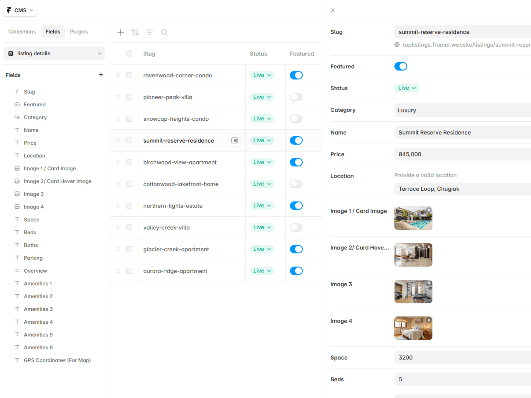Open side panel icon on summit-reserve-residence row
531x398 pixels.
click(x=235, y=140)
